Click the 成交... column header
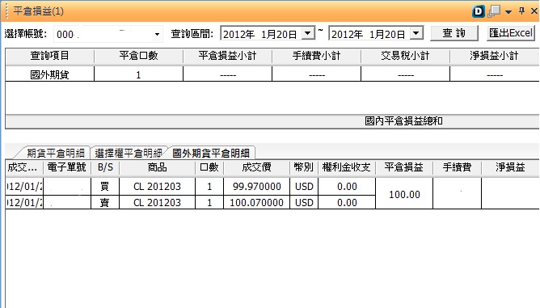 (x=24, y=167)
